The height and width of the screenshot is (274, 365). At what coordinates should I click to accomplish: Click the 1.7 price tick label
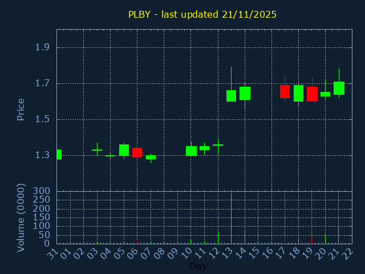tap(42, 83)
